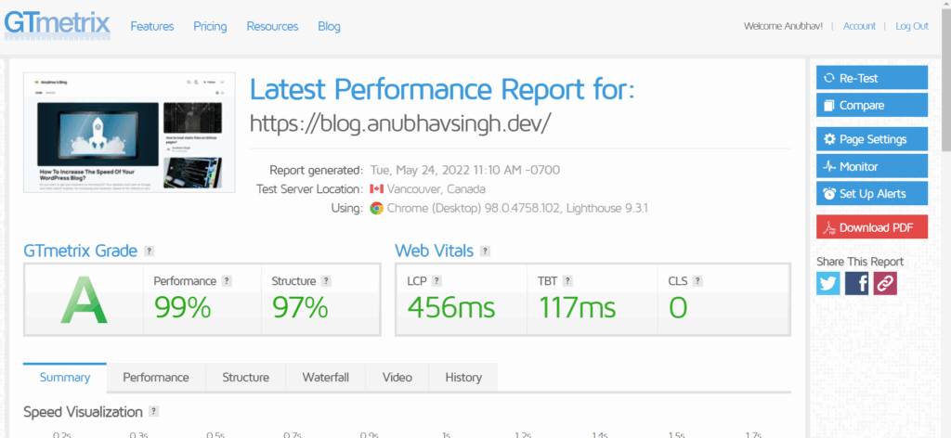Click the Re-Test button

coord(871,78)
